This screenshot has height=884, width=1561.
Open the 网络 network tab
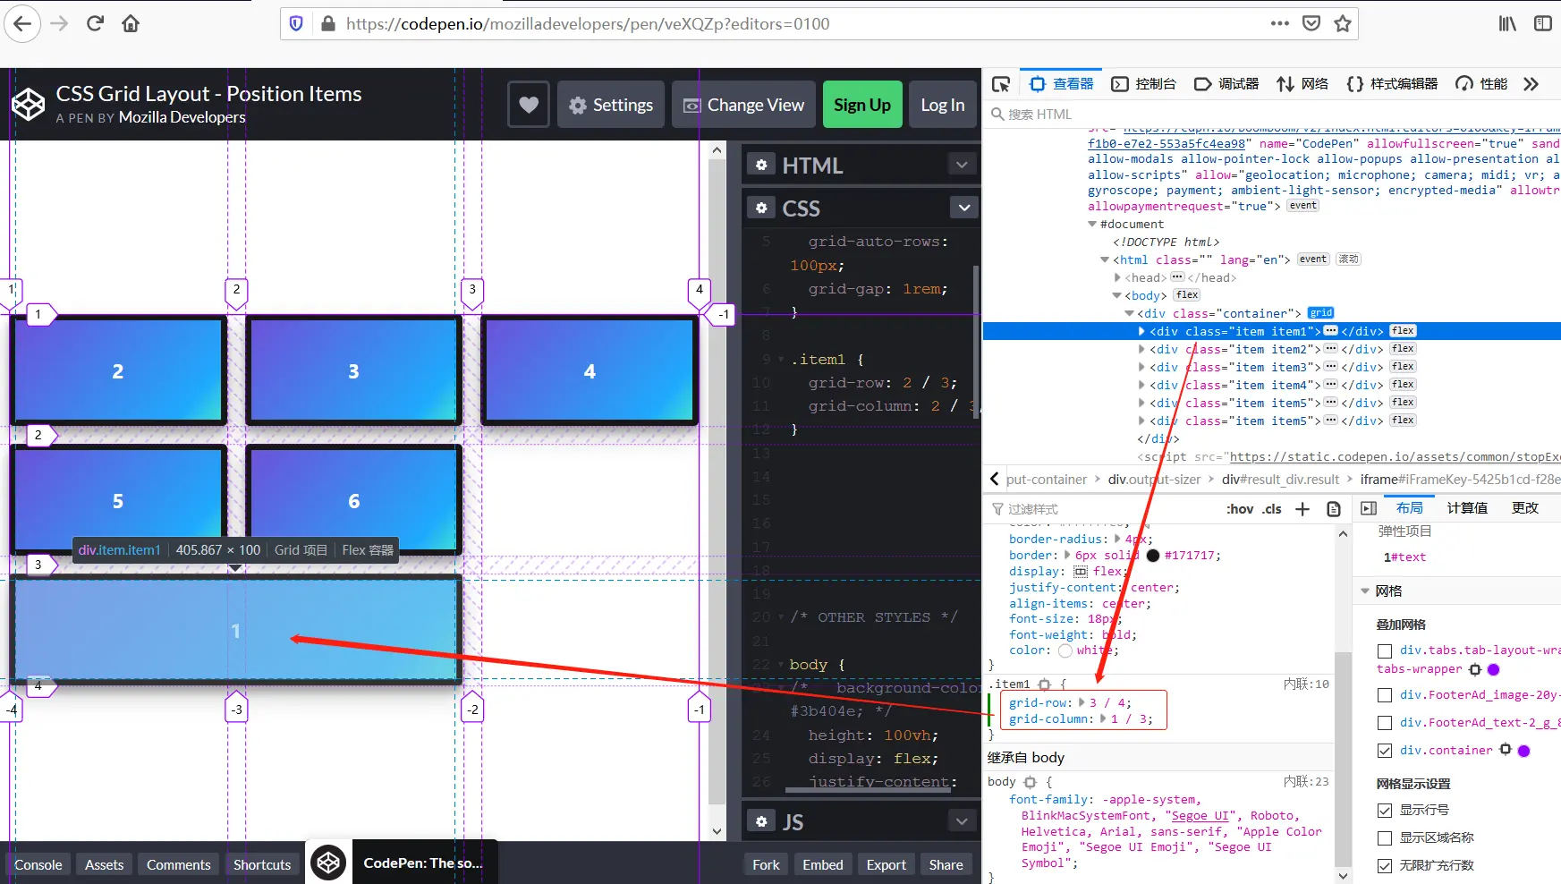[1302, 84]
